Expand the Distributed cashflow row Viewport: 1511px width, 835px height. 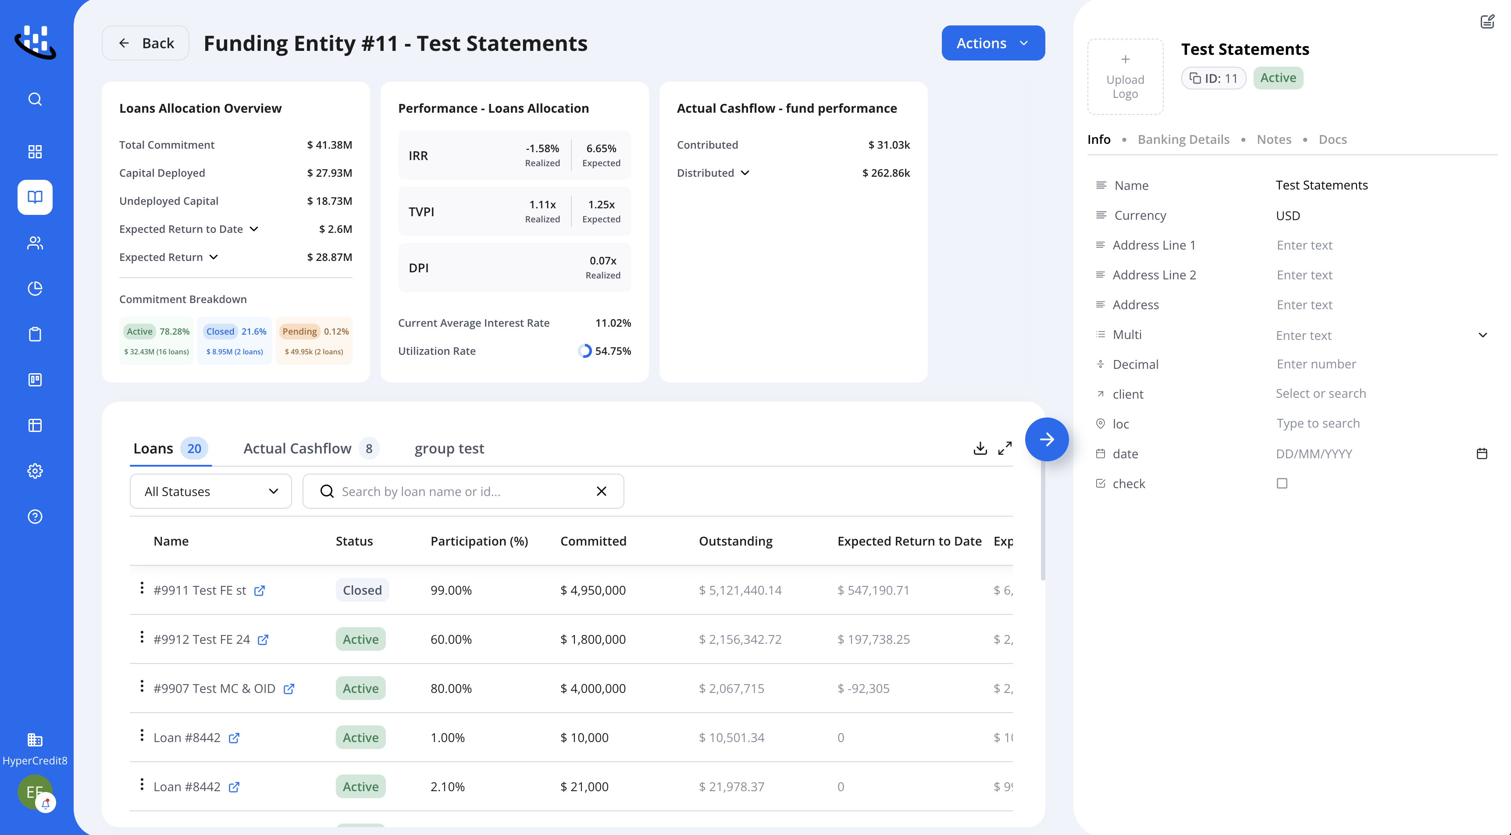745,173
